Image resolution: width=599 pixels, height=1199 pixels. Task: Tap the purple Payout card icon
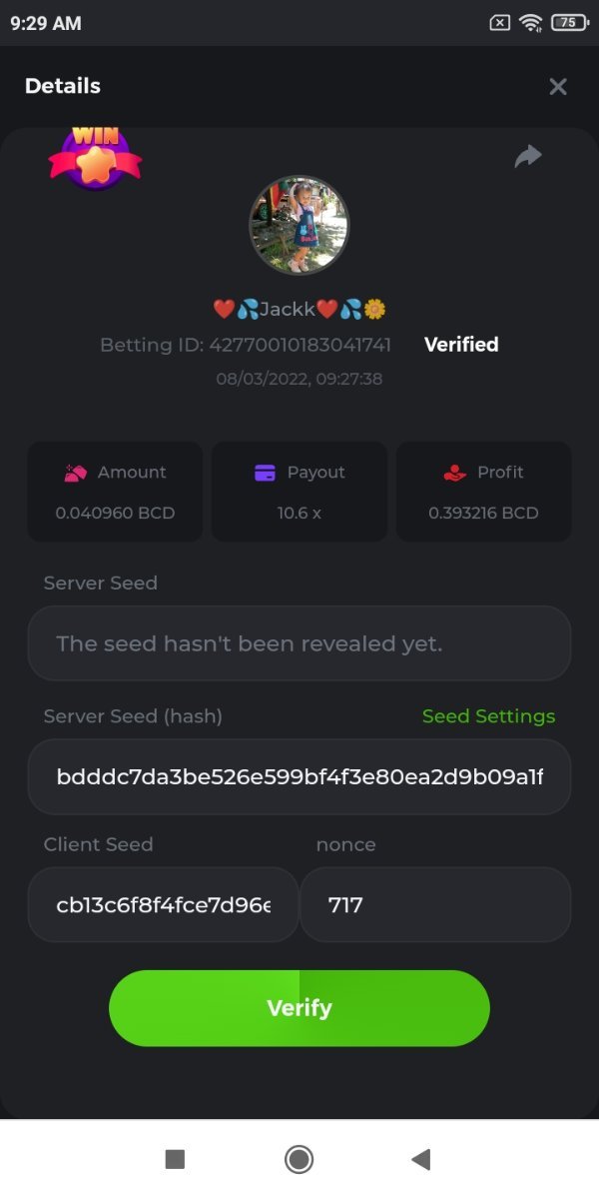[x=265, y=473]
